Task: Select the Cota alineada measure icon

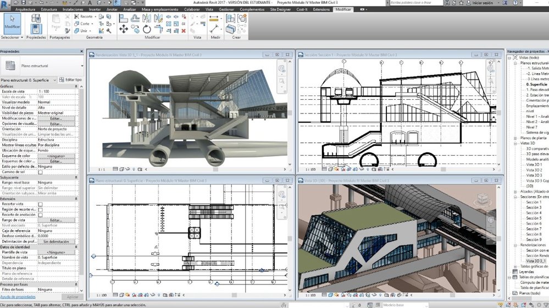Action: click(x=214, y=19)
